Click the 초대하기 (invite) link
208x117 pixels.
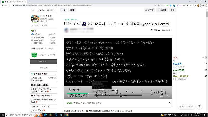[52, 34]
